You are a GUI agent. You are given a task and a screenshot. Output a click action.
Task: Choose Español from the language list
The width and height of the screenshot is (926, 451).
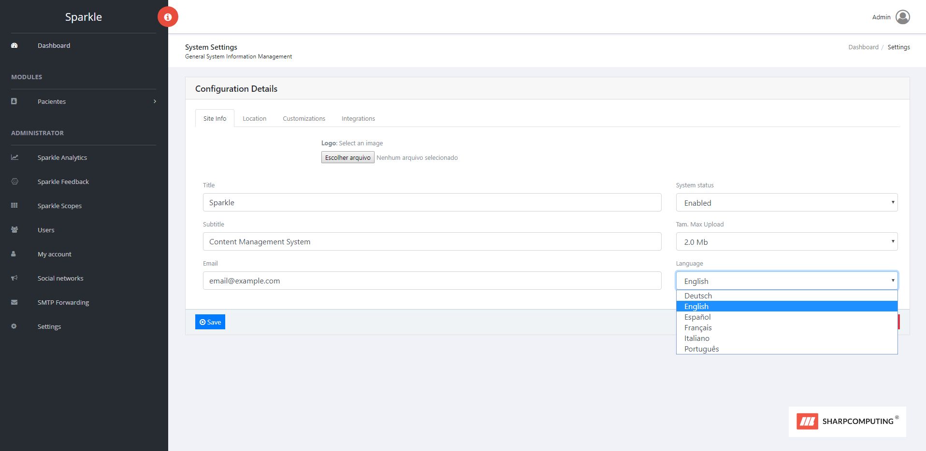787,317
